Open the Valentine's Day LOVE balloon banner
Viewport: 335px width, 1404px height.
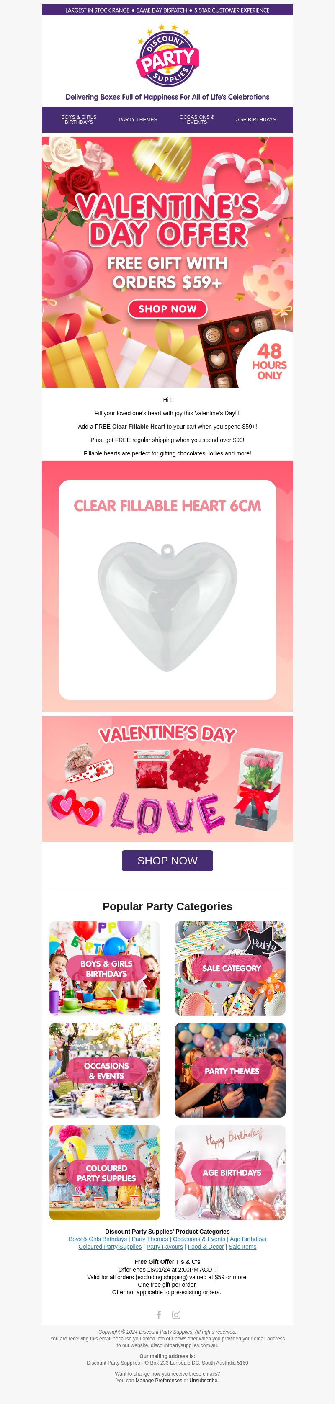pyautogui.click(x=167, y=779)
